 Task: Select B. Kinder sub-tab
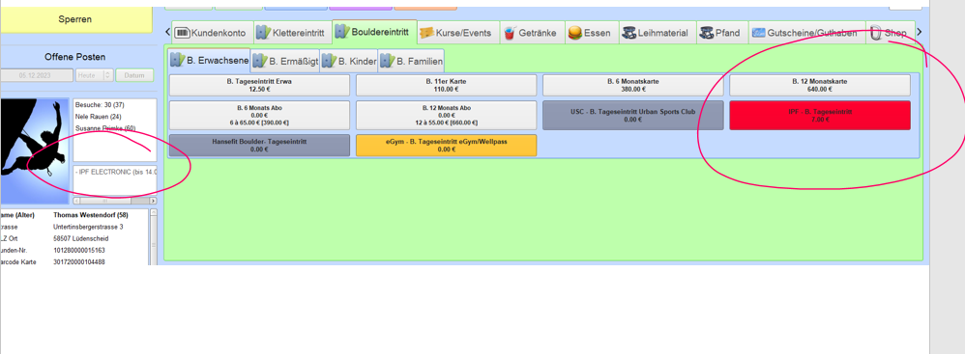(349, 62)
